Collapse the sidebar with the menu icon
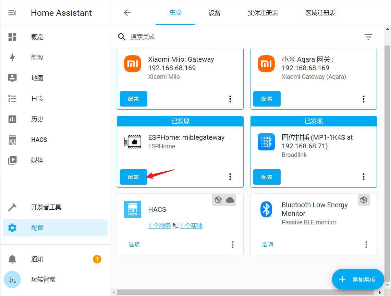The width and height of the screenshot is (391, 296). coord(12,13)
